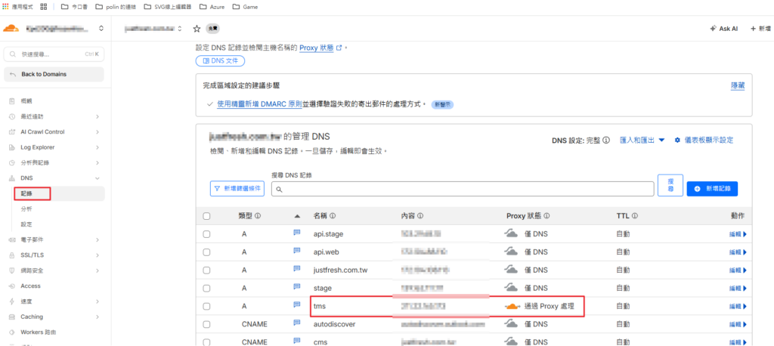774x346 pixels.
Task: Open comment icon for tms record
Action: 297,305
